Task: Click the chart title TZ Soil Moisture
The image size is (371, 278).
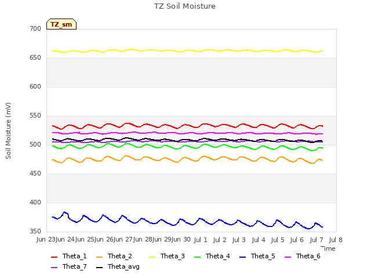Action: click(x=185, y=6)
